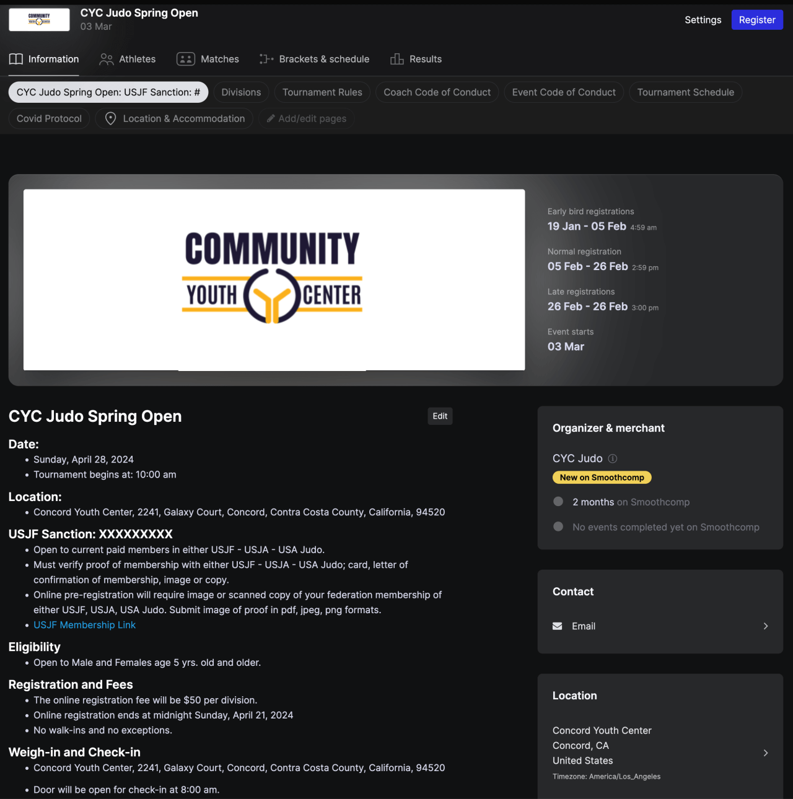The image size is (793, 799).
Task: Click 'Door will be open for check-in' line
Action: [126, 790]
